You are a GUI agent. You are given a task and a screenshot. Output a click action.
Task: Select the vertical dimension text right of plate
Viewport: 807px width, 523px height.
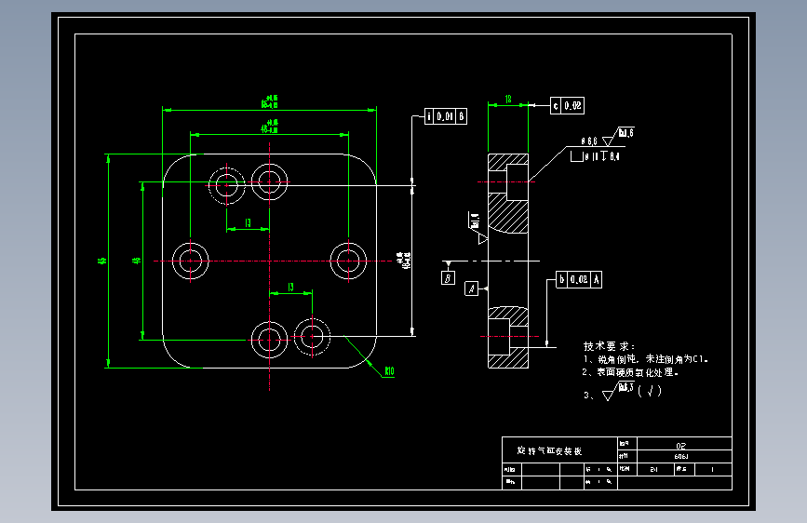pyautogui.click(x=404, y=261)
